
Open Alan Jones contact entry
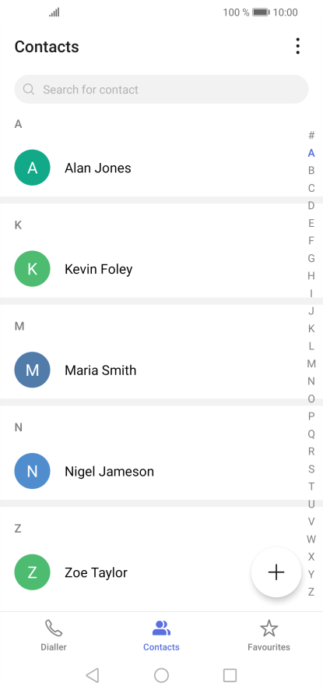150,168
